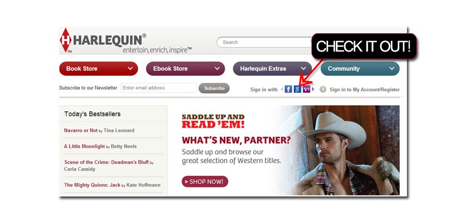Sign in with the Yahoo icon
Viewport: 468px width, 223px height.
tap(306, 89)
